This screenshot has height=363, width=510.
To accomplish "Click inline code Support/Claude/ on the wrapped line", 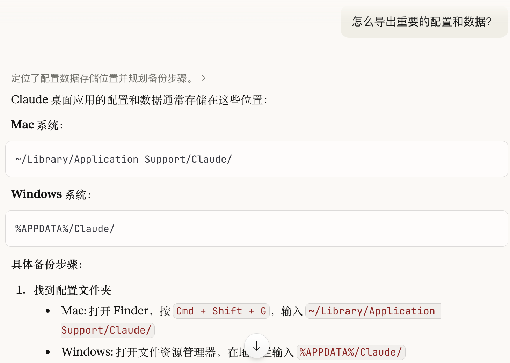I will coord(107,330).
